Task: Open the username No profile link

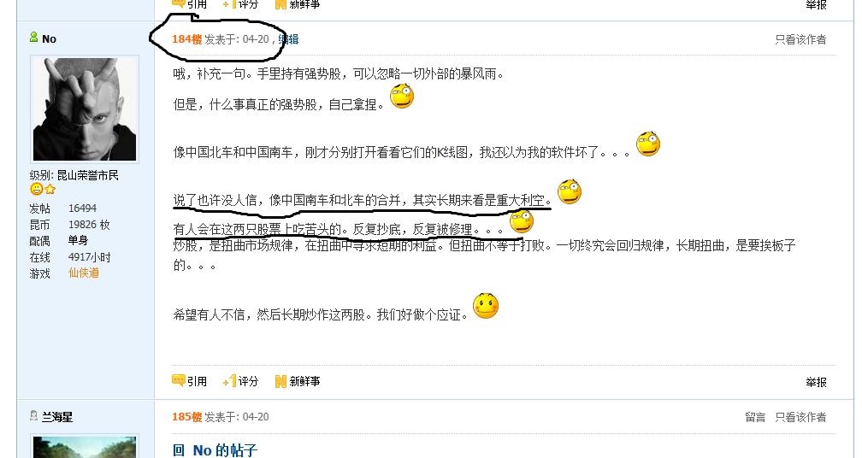Action: pyautogui.click(x=49, y=39)
